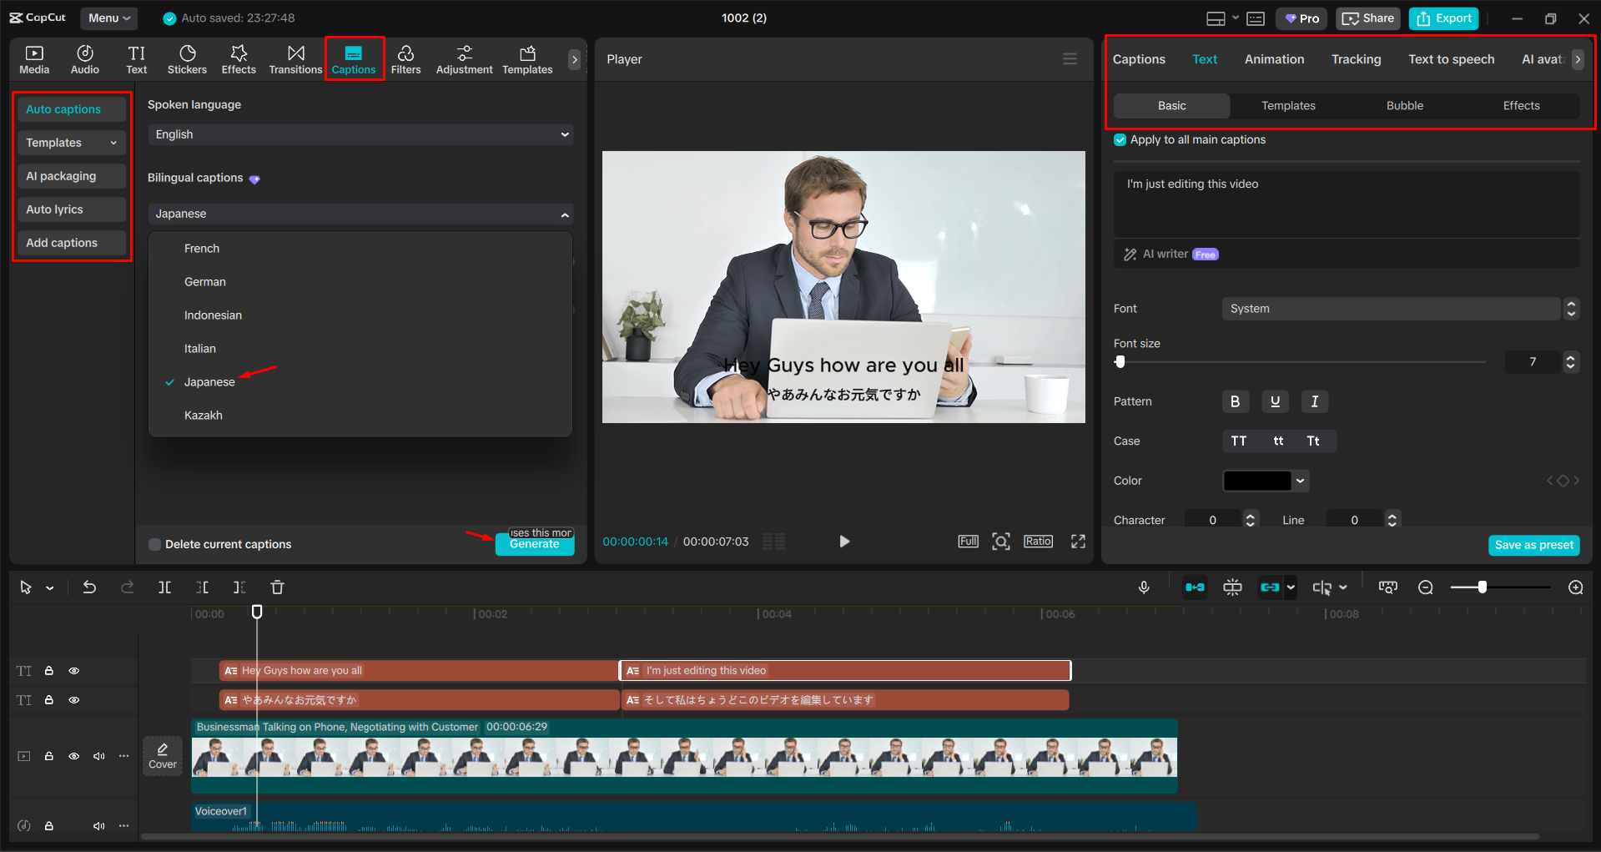Image resolution: width=1601 pixels, height=852 pixels.
Task: Apply bold pattern to the caption text
Action: click(1236, 401)
